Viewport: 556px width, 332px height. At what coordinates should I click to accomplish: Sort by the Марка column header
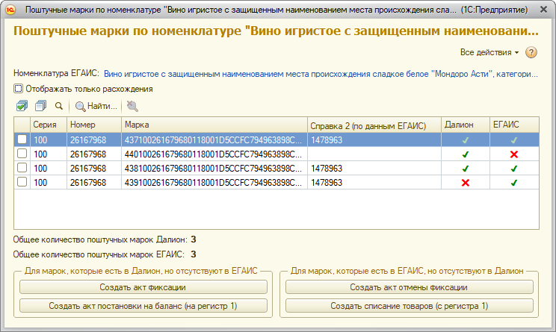click(214, 125)
